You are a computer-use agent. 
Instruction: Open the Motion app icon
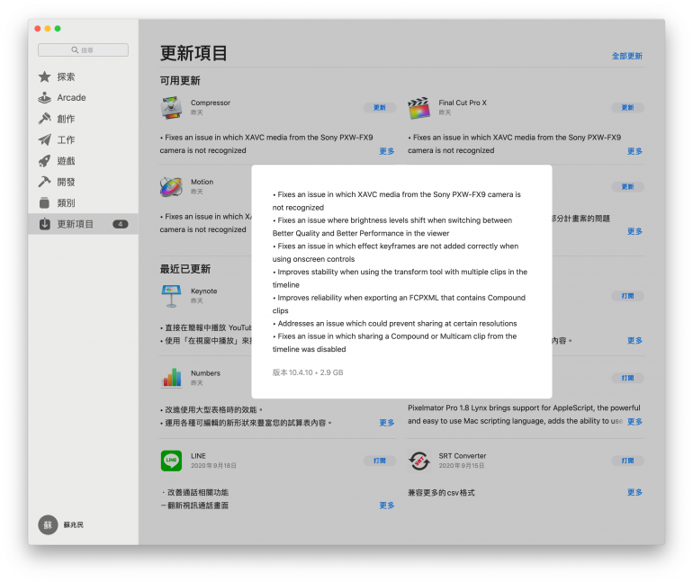click(172, 187)
